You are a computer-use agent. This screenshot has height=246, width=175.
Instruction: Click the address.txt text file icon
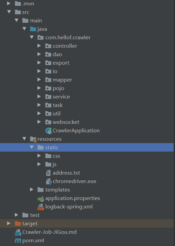(x=48, y=173)
